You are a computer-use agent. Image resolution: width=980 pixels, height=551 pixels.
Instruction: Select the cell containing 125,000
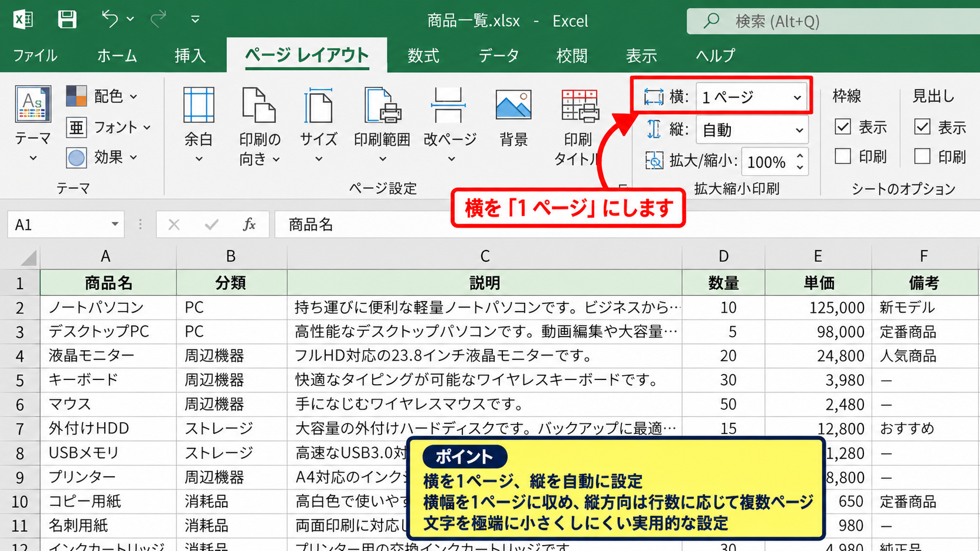[818, 307]
